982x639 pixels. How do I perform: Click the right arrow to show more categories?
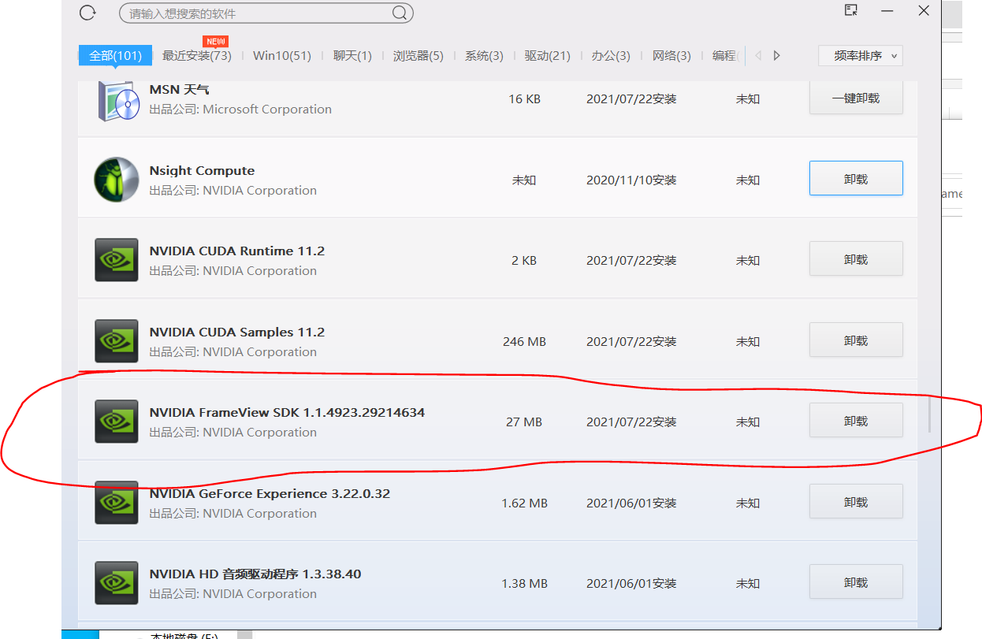(x=777, y=56)
